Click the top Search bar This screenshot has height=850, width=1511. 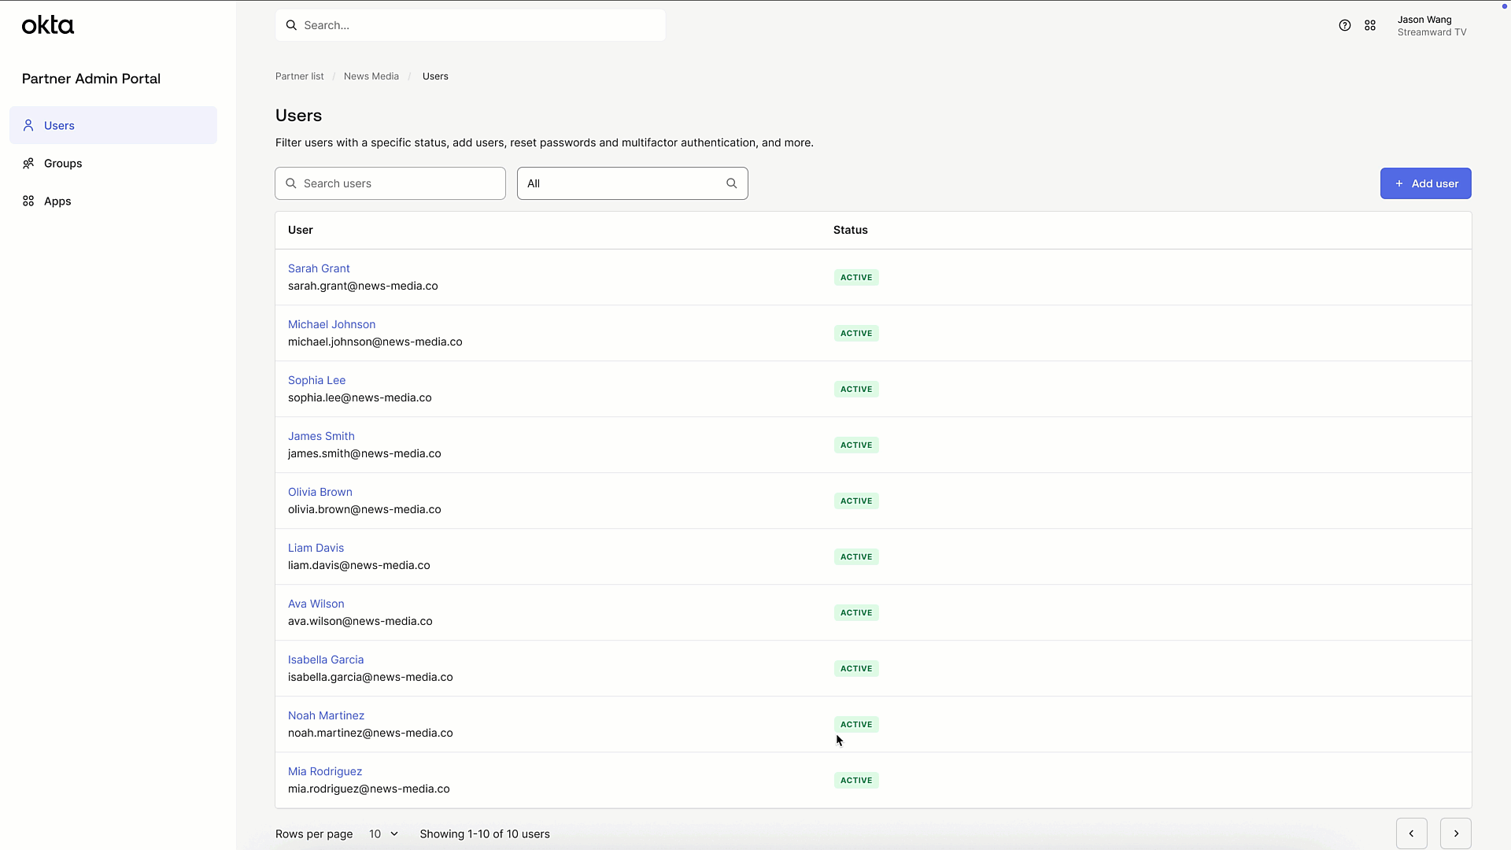pos(470,24)
